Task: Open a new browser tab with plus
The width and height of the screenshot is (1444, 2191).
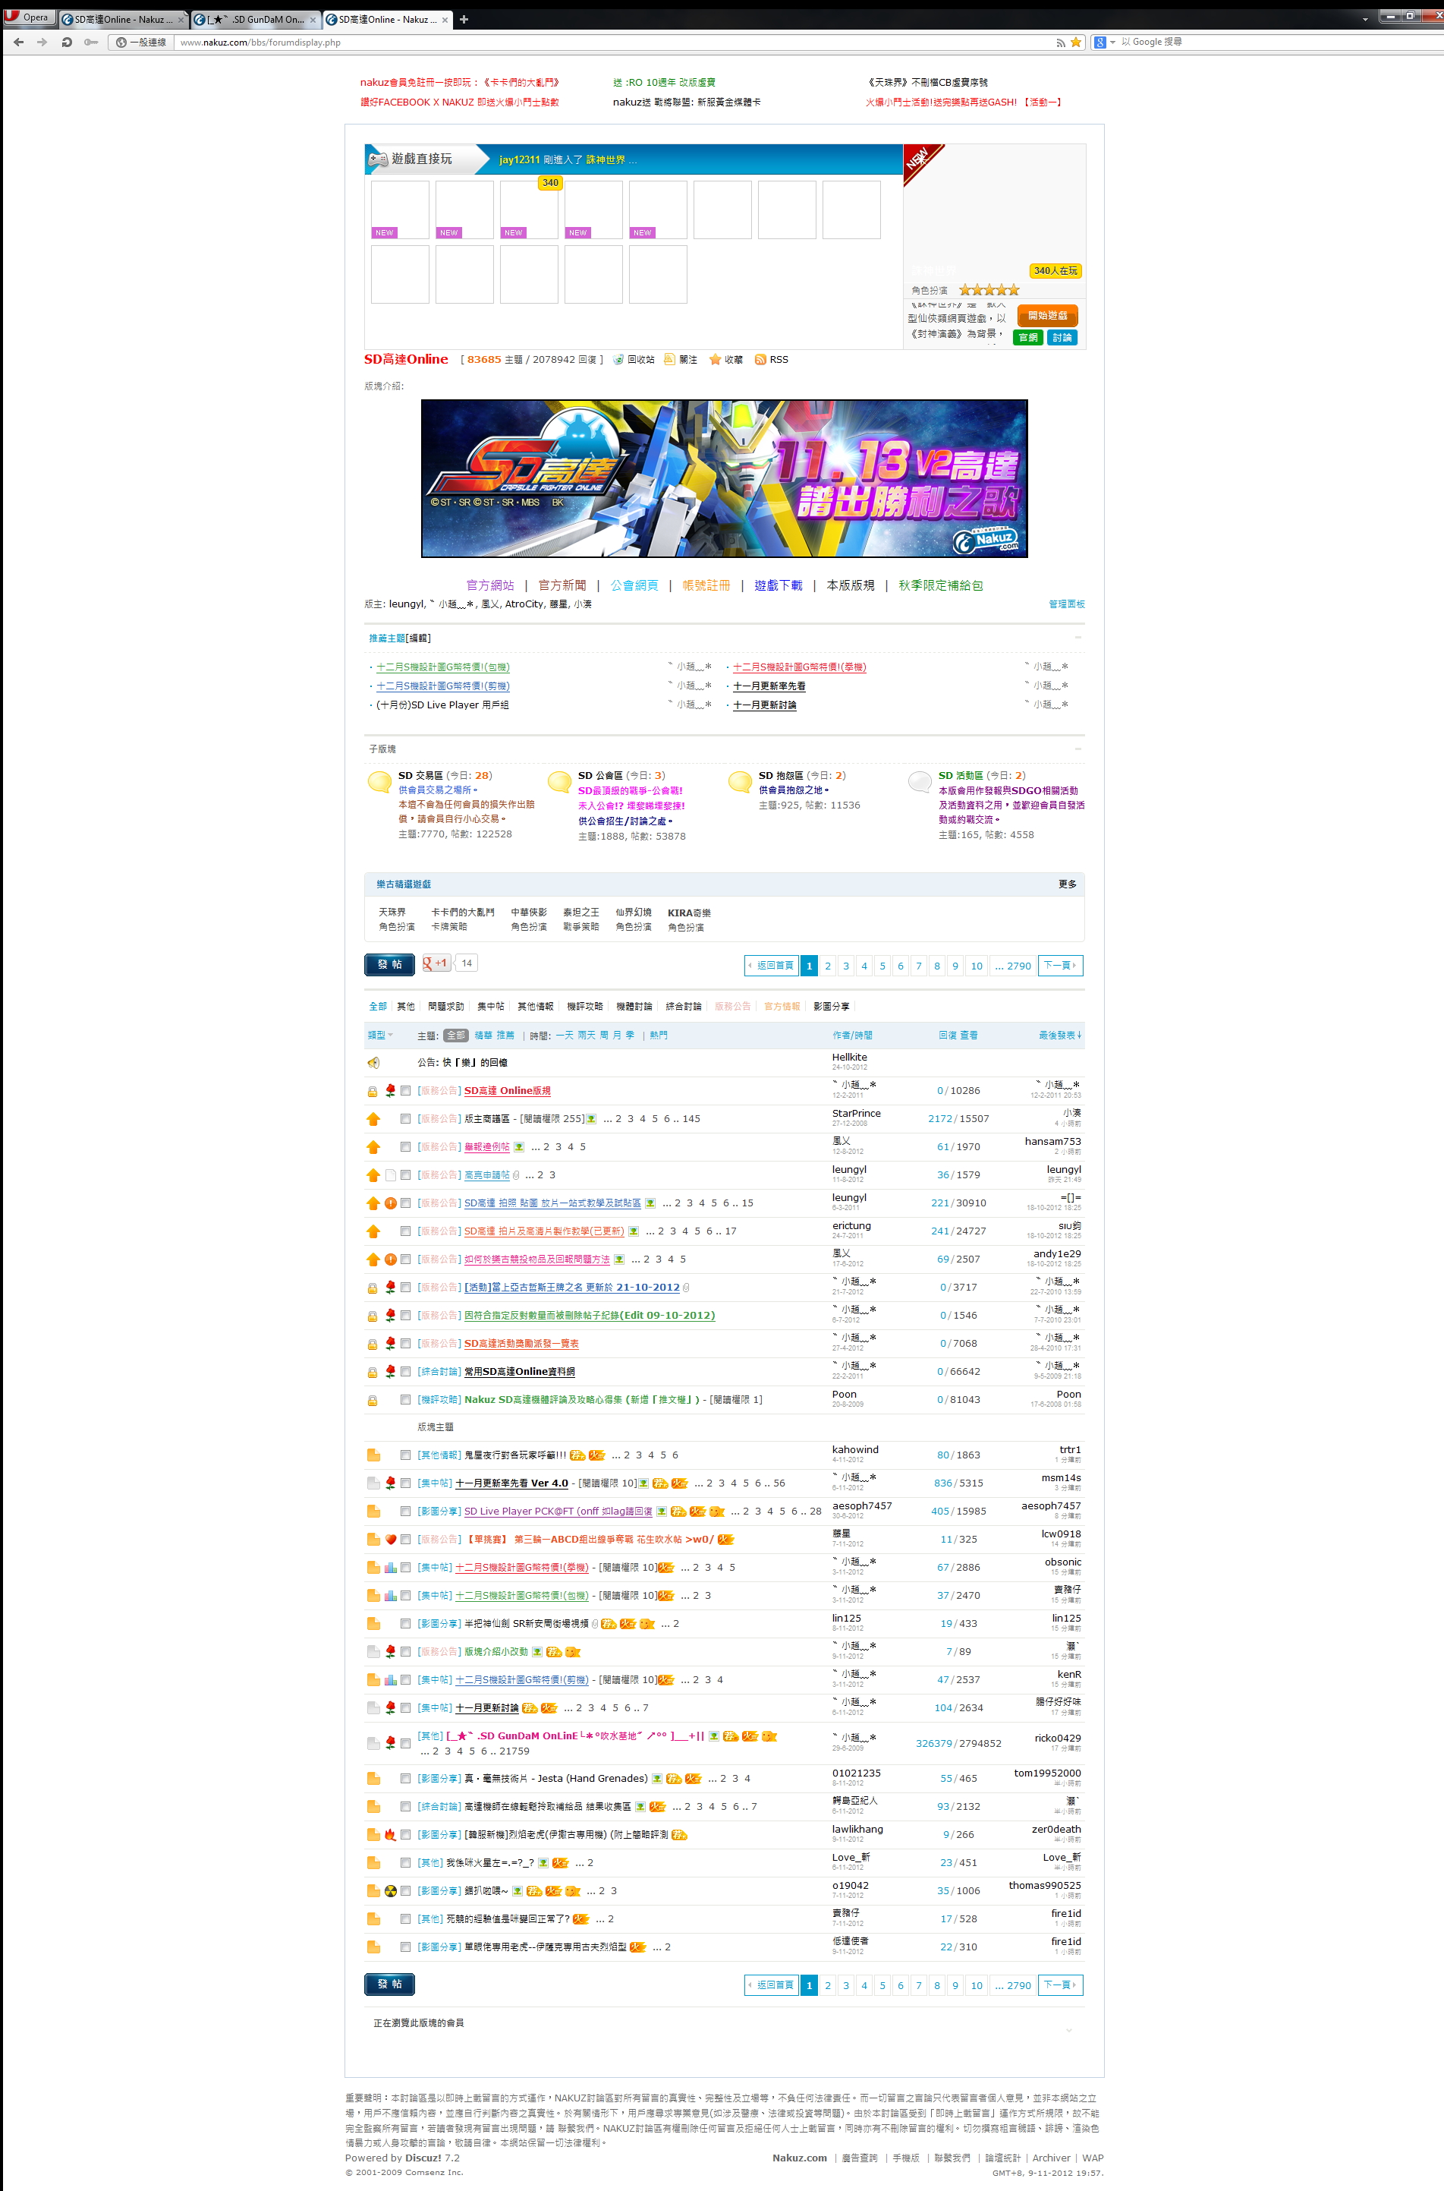Action: 463,19
